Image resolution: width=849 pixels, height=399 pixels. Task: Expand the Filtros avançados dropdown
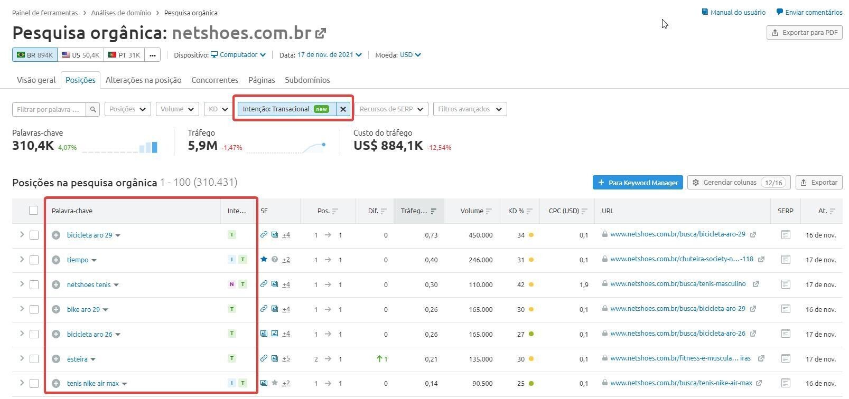tap(469, 109)
